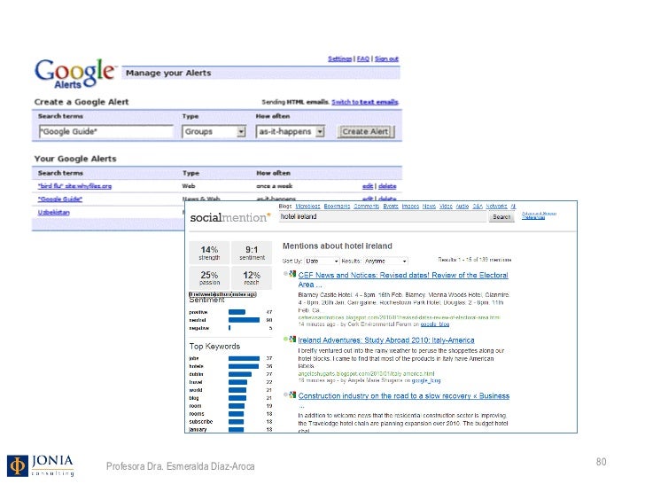This screenshot has height=484, width=645.
Task: Click the Advanced Search Preferences link
Action: click(539, 215)
